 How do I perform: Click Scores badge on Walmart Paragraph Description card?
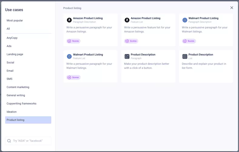189,41
